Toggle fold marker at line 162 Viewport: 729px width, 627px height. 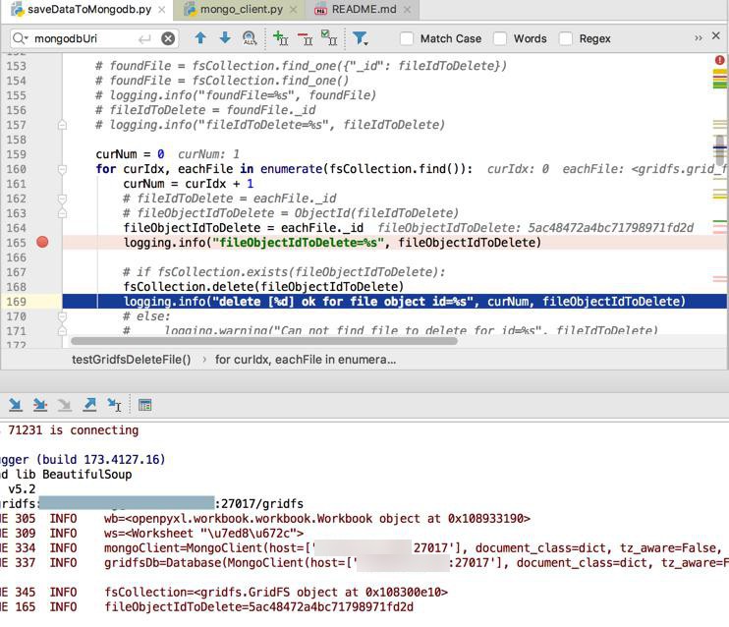coord(62,199)
